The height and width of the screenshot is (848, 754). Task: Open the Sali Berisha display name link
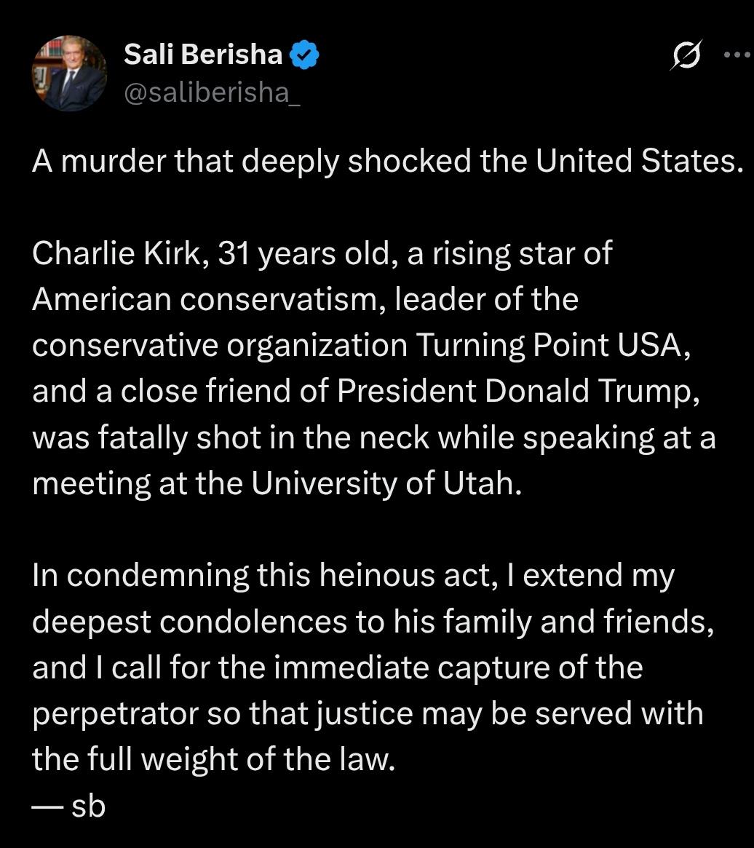pyautogui.click(x=203, y=55)
